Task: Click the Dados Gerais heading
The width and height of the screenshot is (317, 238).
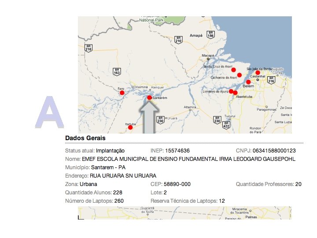Action: coord(85,138)
